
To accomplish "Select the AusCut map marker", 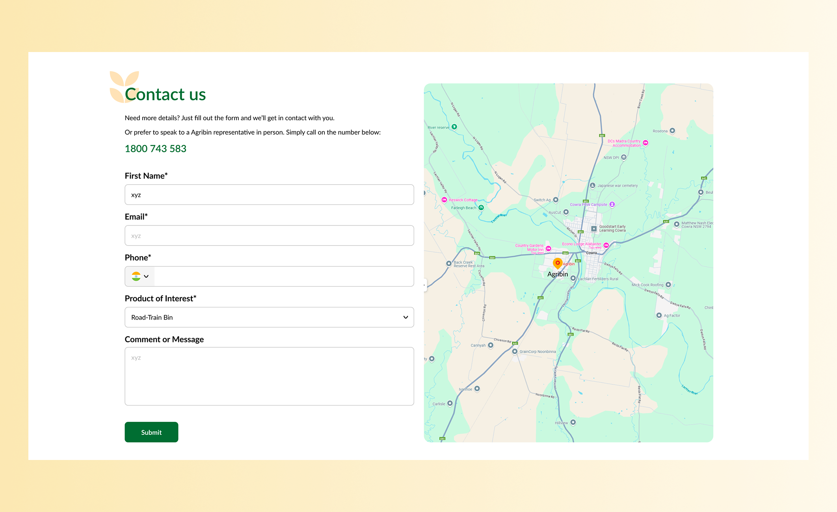I will point(566,212).
